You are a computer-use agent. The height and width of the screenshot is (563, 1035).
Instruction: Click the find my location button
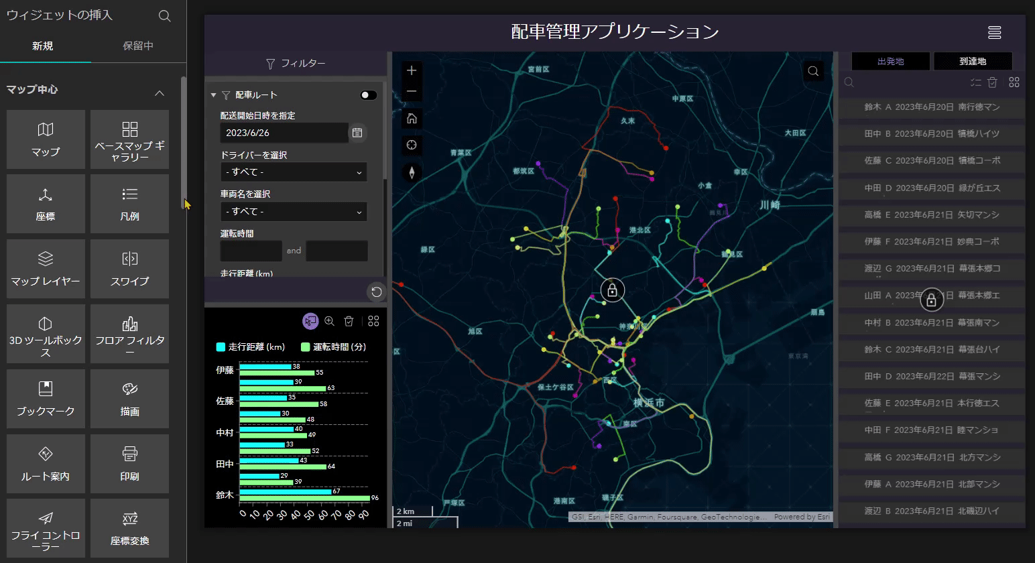click(412, 145)
